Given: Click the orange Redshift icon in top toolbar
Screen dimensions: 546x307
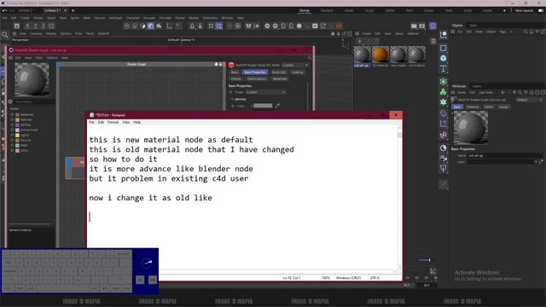Looking at the screenshot, I should (x=339, y=26).
